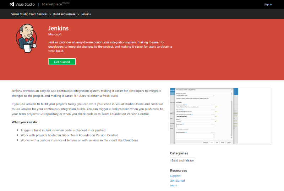Go to Visual Studio Team Services breadcrumb
The width and height of the screenshot is (284, 191).
[29, 14]
